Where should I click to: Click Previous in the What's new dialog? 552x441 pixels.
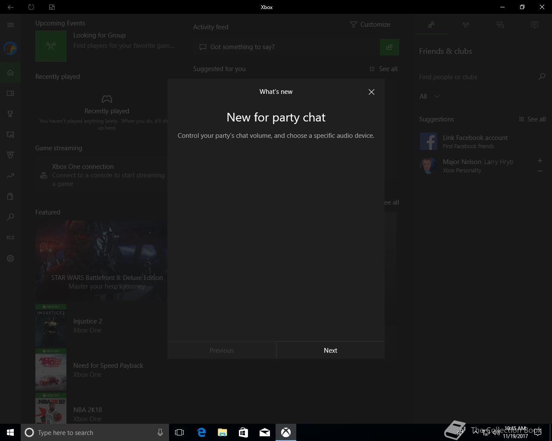click(x=222, y=350)
